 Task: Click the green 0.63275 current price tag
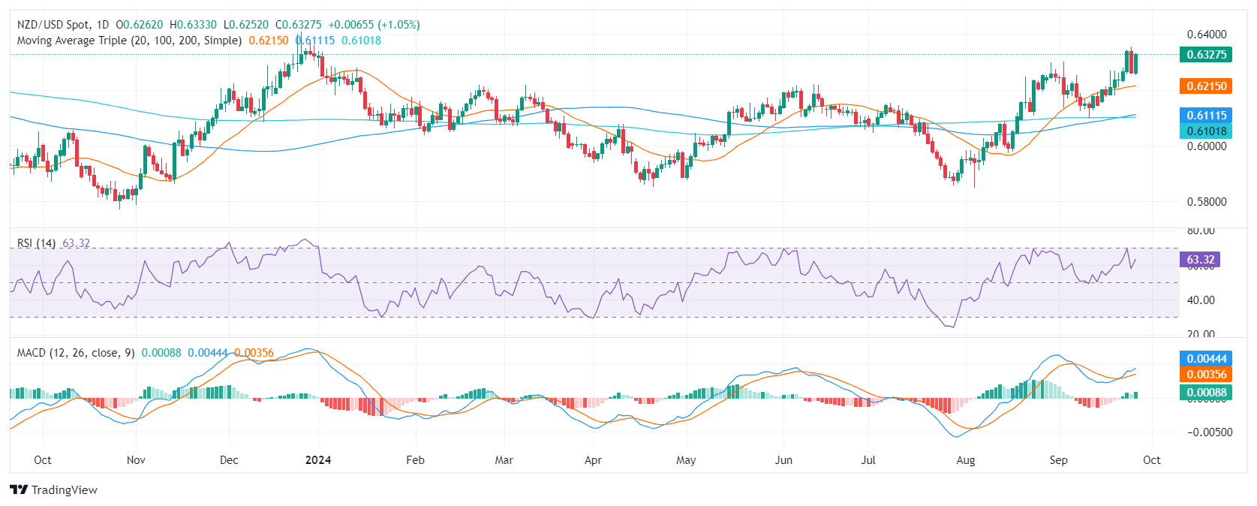pyautogui.click(x=1205, y=55)
